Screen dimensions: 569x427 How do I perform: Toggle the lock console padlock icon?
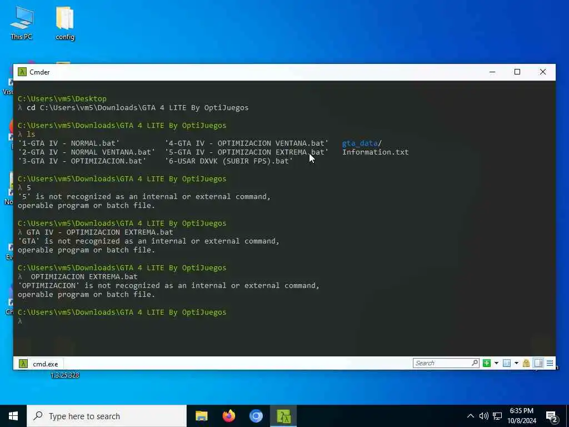click(526, 363)
